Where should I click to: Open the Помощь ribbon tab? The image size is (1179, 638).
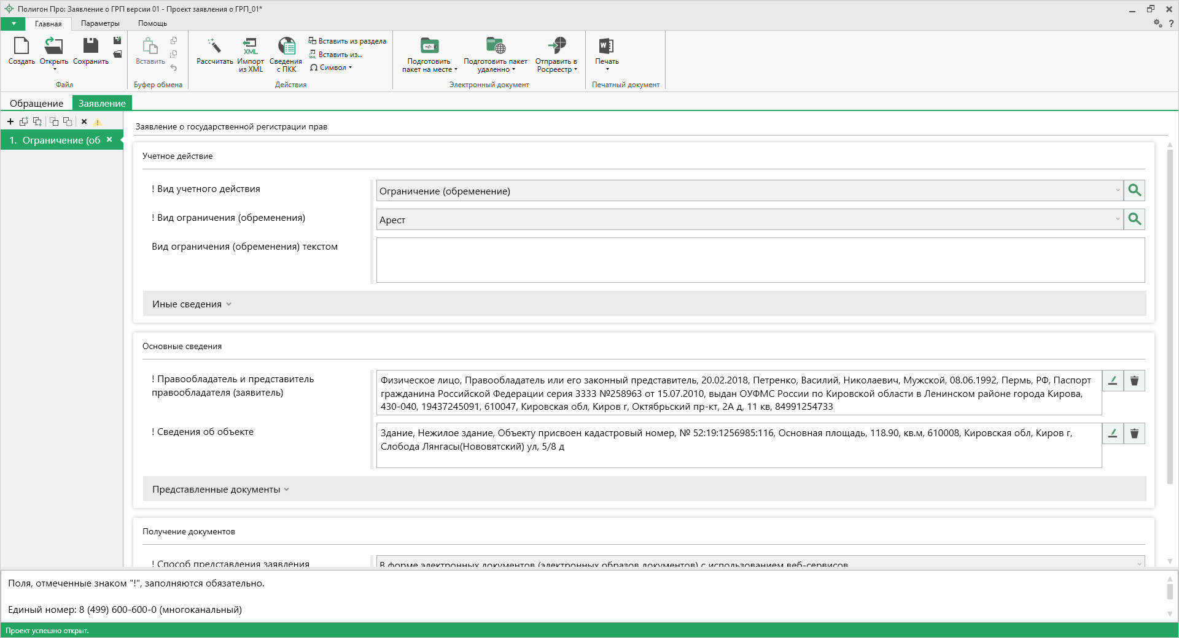[x=152, y=23]
